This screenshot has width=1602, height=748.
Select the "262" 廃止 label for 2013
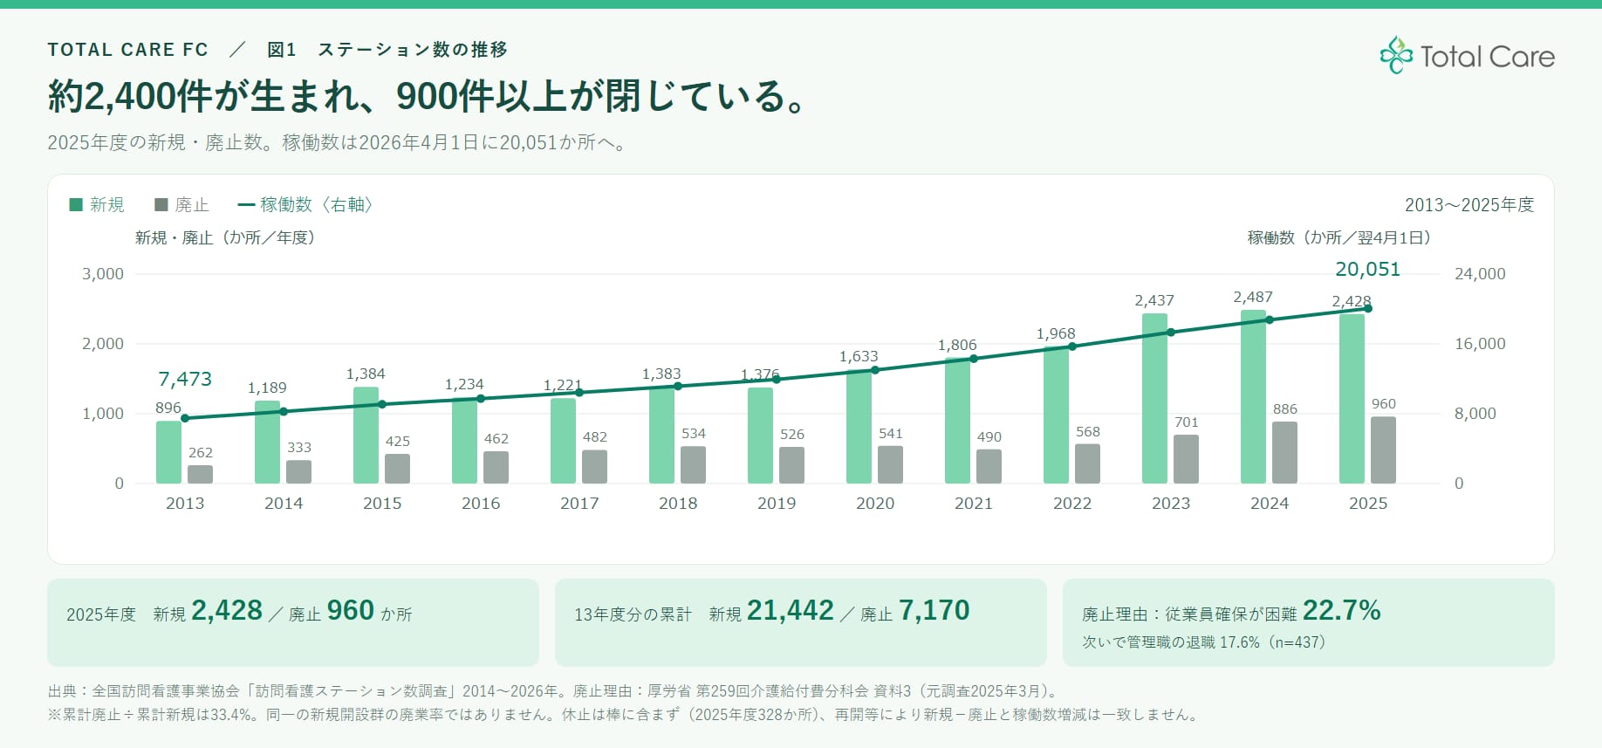pyautogui.click(x=201, y=452)
